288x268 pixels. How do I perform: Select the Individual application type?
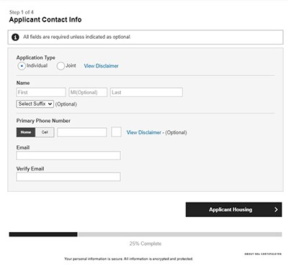click(x=22, y=66)
